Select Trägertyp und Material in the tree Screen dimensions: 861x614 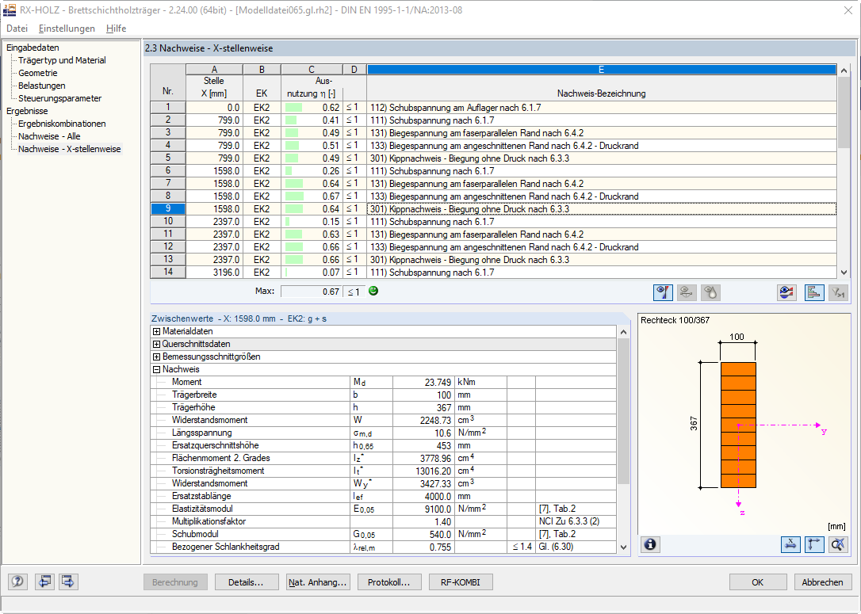[62, 60]
